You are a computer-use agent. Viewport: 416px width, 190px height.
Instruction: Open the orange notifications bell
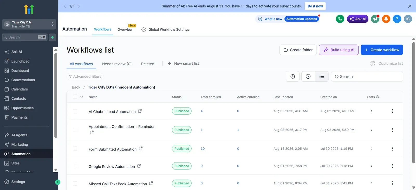tap(386, 19)
